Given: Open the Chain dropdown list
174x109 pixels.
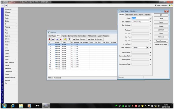Looking at the screenshot, I should pyautogui.click(x=150, y=18).
